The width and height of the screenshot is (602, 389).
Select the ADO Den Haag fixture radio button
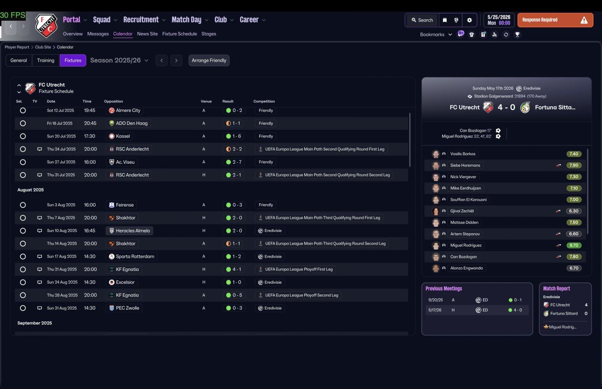(x=23, y=123)
